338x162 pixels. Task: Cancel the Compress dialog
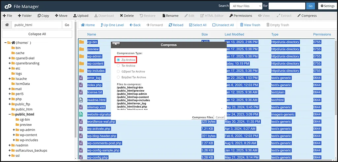click(x=220, y=117)
